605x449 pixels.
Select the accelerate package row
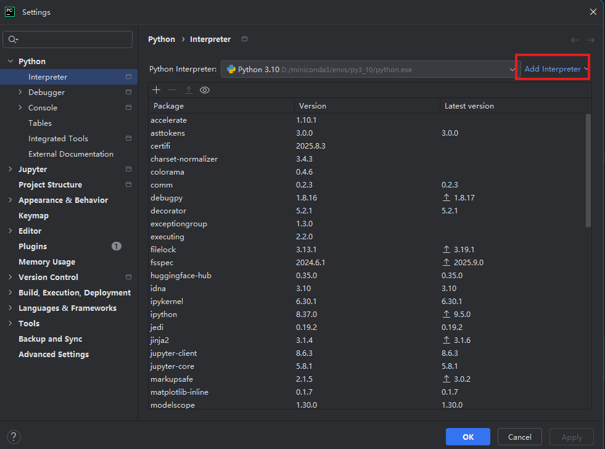367,120
